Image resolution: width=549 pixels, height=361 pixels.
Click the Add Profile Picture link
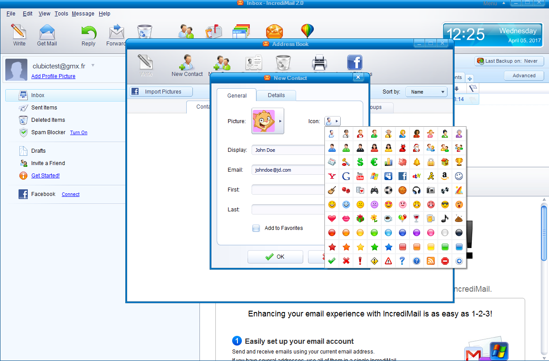53,76
